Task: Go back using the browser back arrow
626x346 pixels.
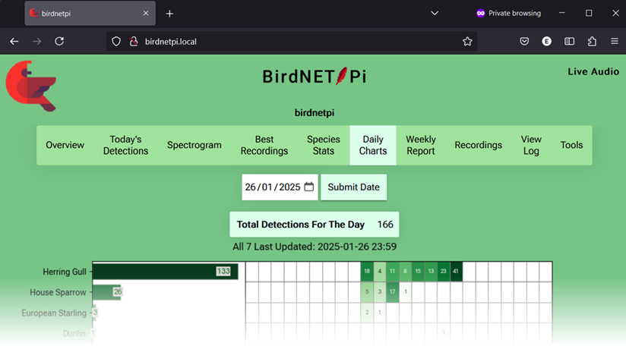Action: coord(14,42)
